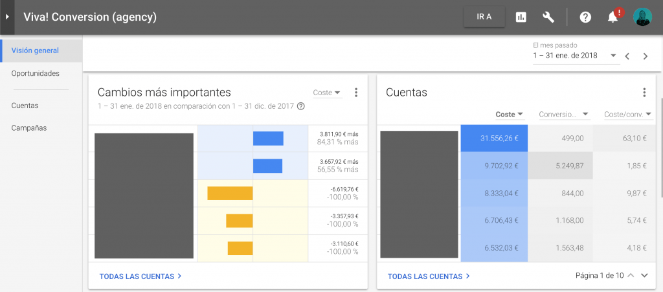Image resolution: width=663 pixels, height=292 pixels.
Task: Click the orange bar for -6.619,76 €
Action: click(230, 193)
